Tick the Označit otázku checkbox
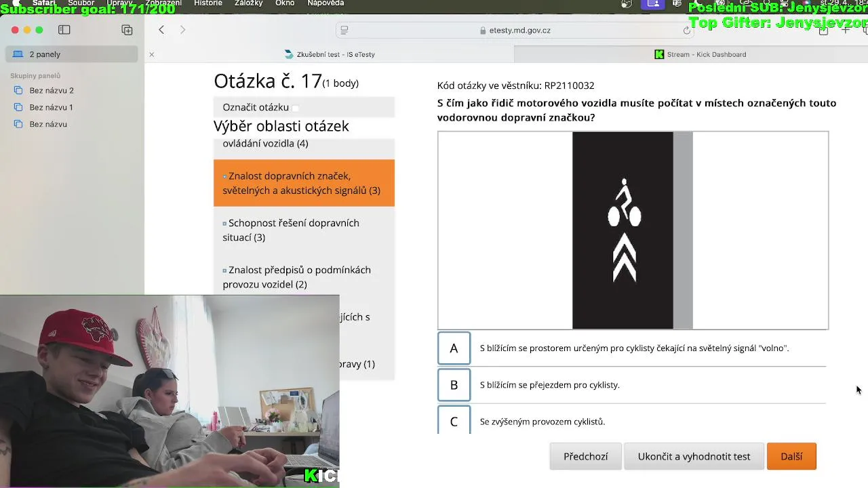Screen dimensions: 868x488 tap(296, 108)
